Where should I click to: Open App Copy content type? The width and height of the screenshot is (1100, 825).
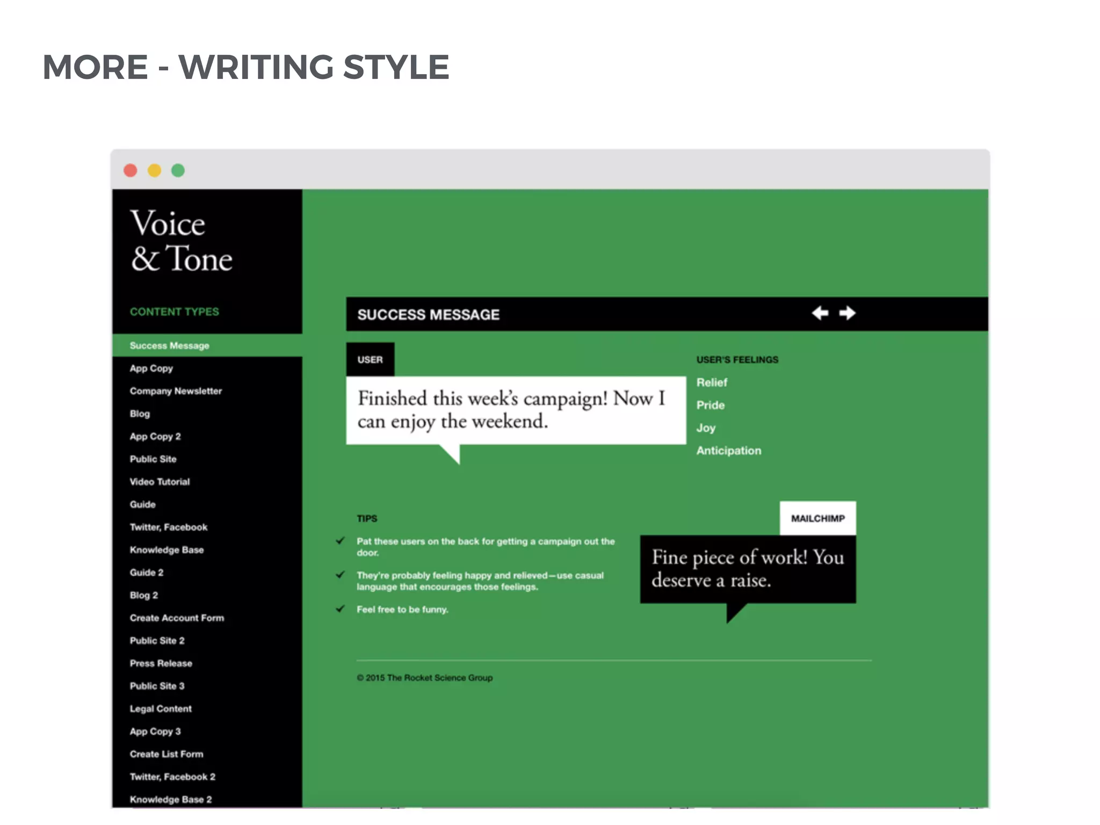(151, 368)
